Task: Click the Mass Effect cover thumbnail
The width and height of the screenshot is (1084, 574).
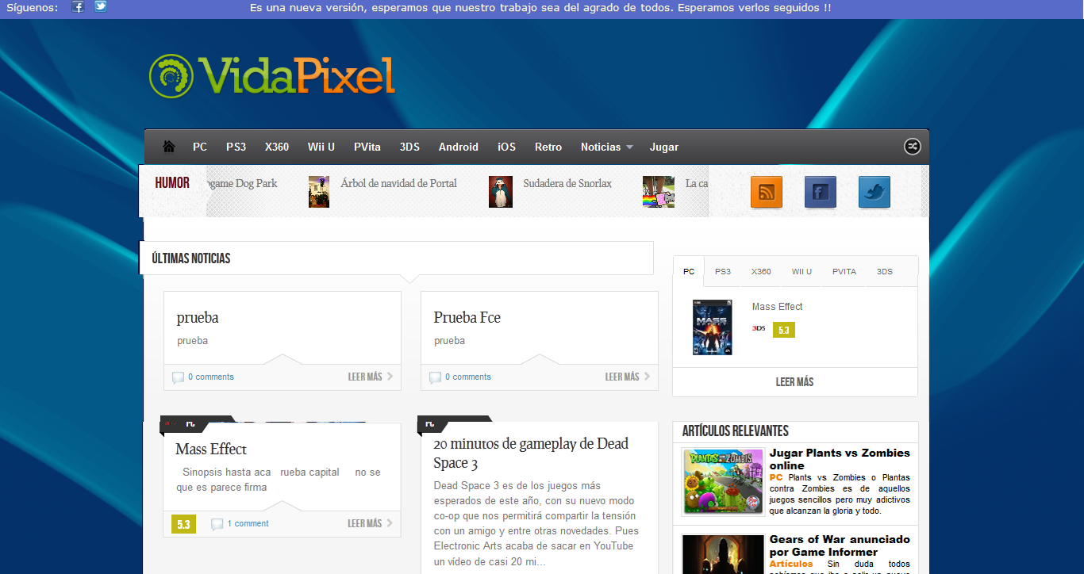Action: click(713, 327)
